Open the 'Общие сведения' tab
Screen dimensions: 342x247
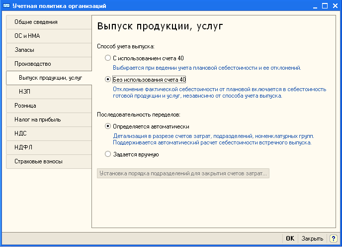point(49,22)
